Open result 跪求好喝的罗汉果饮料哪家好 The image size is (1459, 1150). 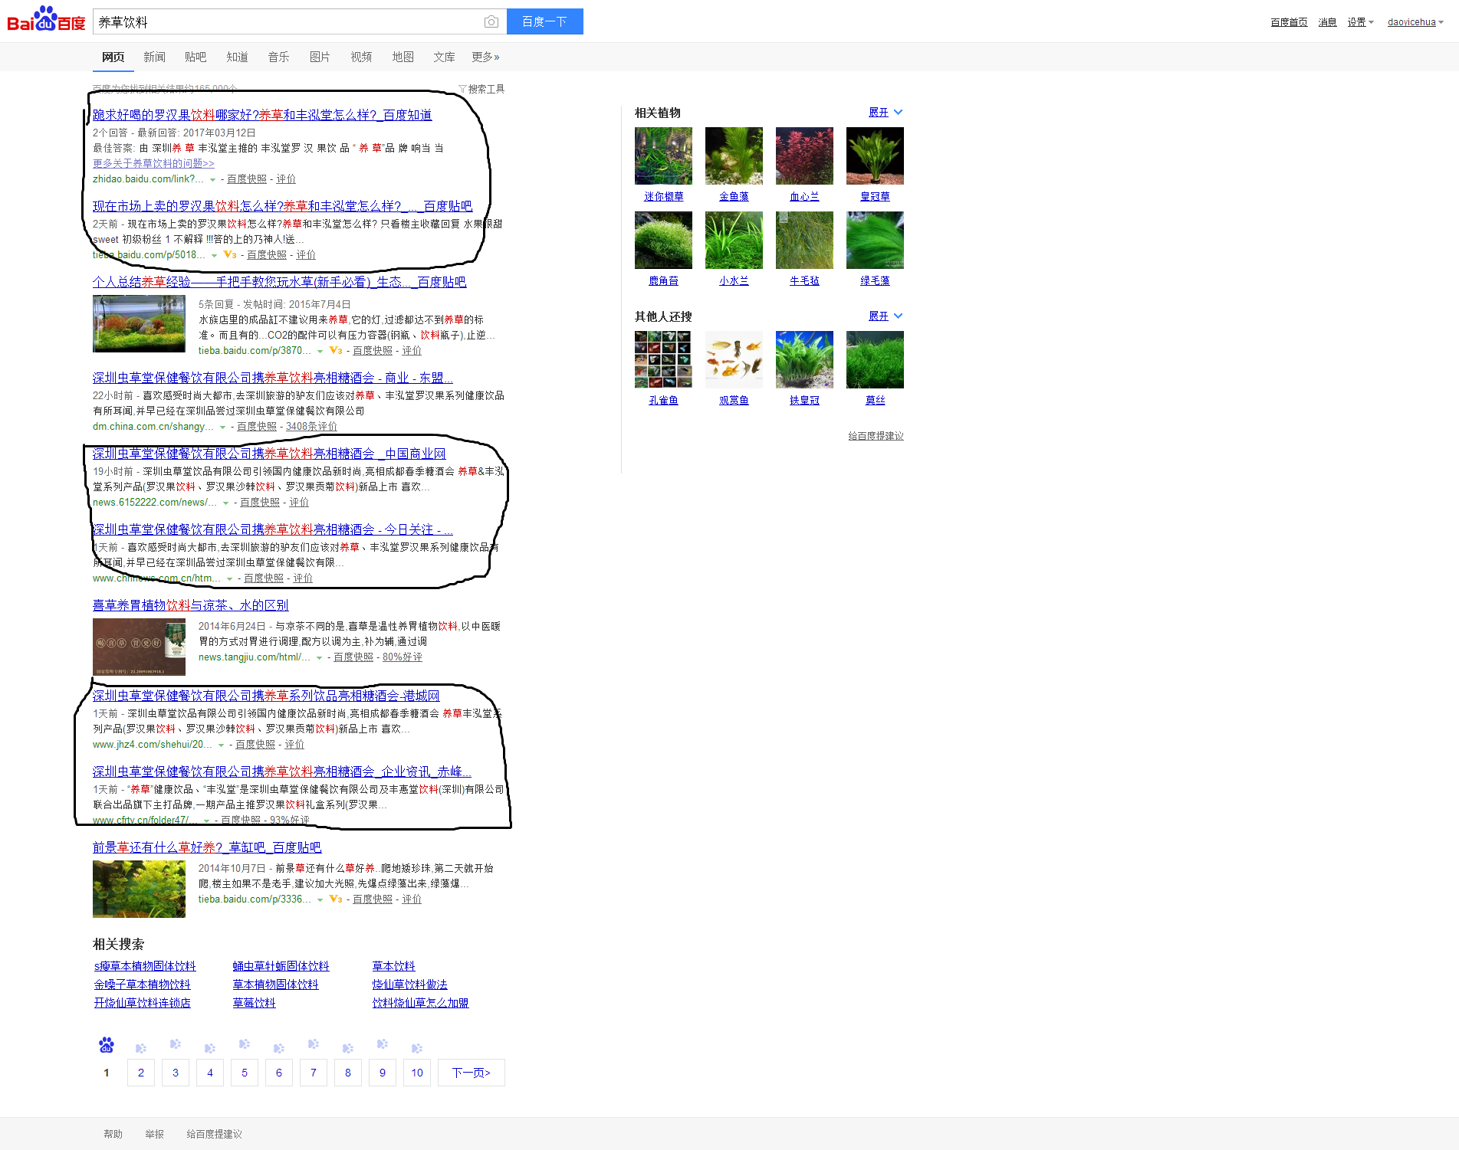click(262, 115)
